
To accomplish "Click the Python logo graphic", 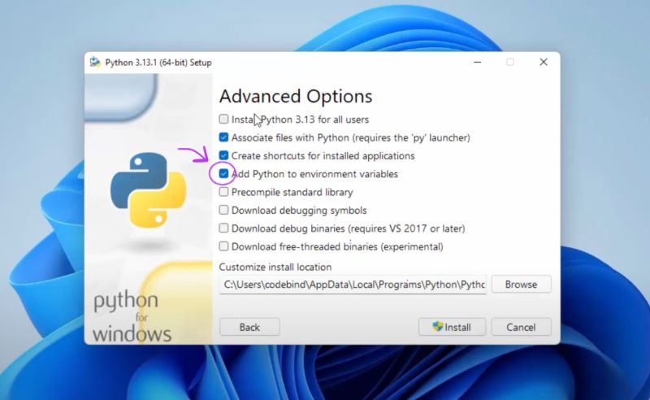I will pyautogui.click(x=149, y=190).
